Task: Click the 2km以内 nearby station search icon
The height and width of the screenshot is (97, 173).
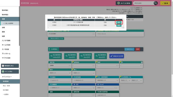Action: [81, 56]
